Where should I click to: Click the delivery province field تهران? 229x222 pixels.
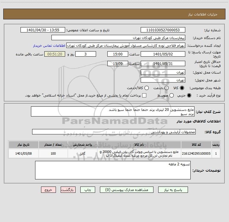[163, 72]
